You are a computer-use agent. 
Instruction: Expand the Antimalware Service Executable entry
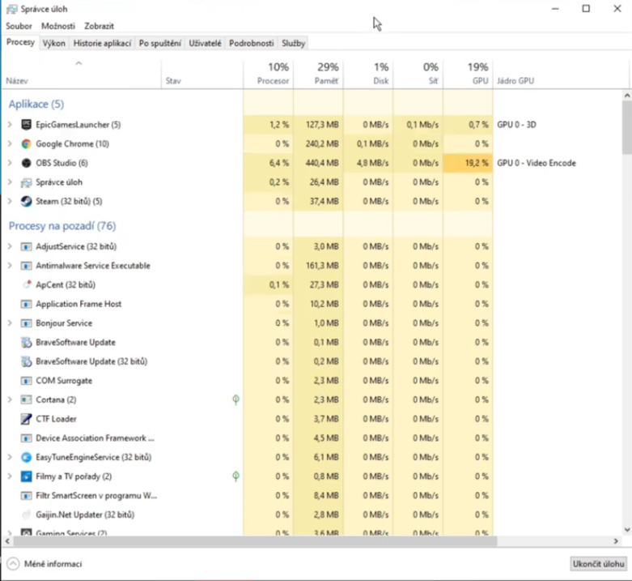tap(10, 266)
